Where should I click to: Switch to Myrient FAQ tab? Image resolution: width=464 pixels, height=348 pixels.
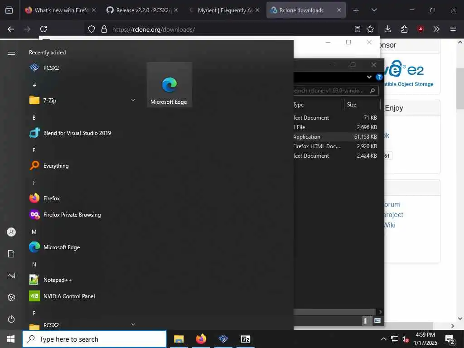pos(224,10)
